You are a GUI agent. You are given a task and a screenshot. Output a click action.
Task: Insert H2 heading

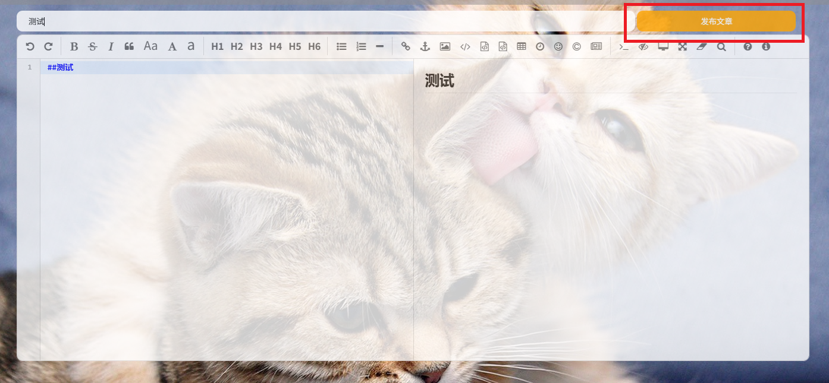click(x=237, y=46)
